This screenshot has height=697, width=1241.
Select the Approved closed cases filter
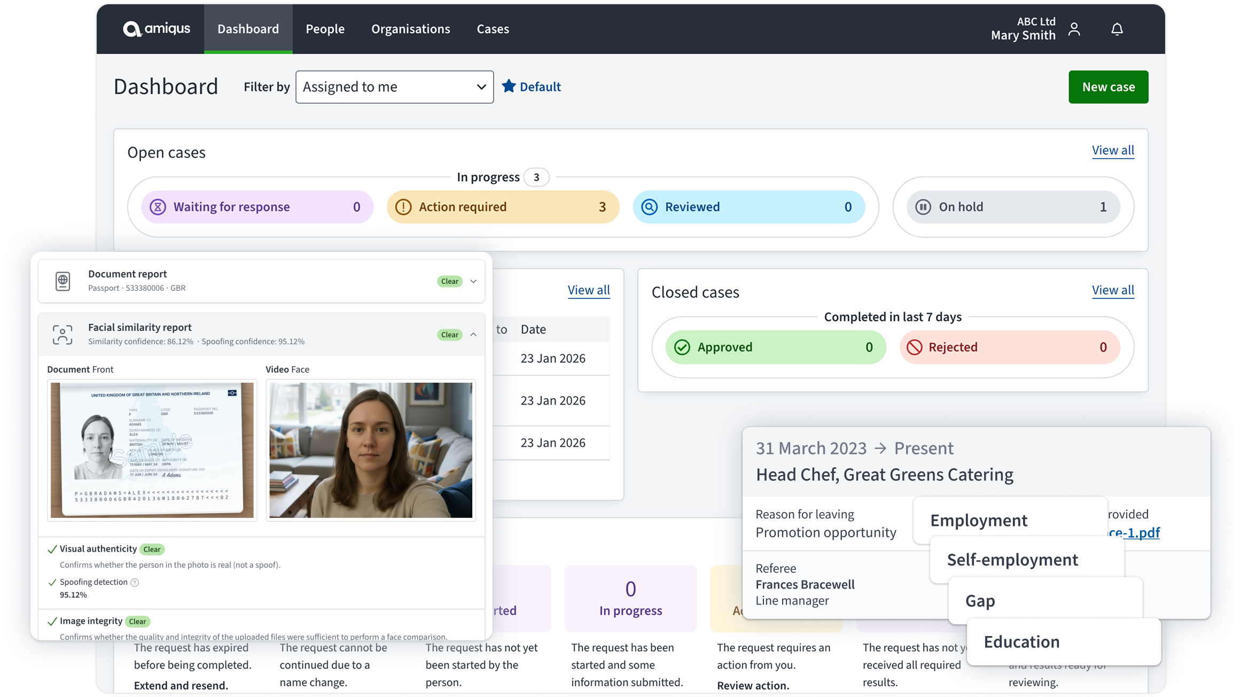tap(775, 347)
